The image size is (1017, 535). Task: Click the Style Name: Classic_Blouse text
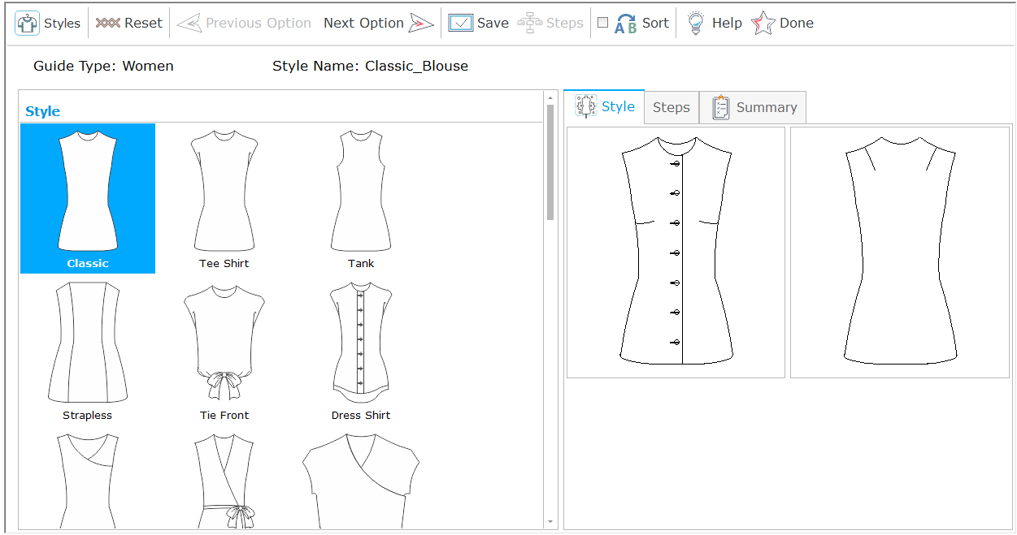click(x=371, y=66)
